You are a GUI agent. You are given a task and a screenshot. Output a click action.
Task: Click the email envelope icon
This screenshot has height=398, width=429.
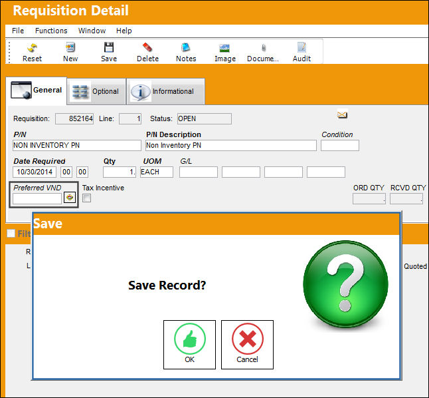point(342,114)
